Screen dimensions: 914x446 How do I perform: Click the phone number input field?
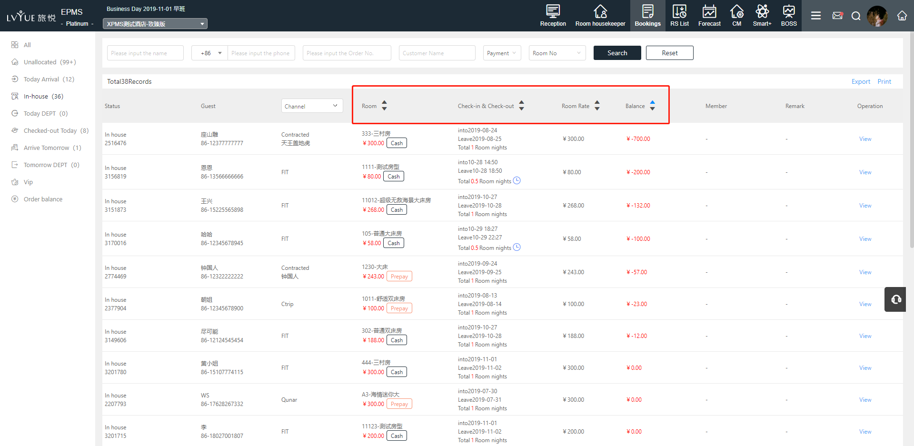click(261, 53)
